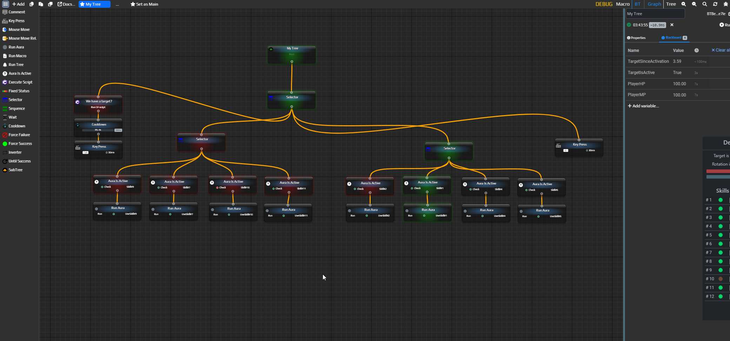730x341 pixels.
Task: Open the three-dots tree menu
Action: click(117, 4)
